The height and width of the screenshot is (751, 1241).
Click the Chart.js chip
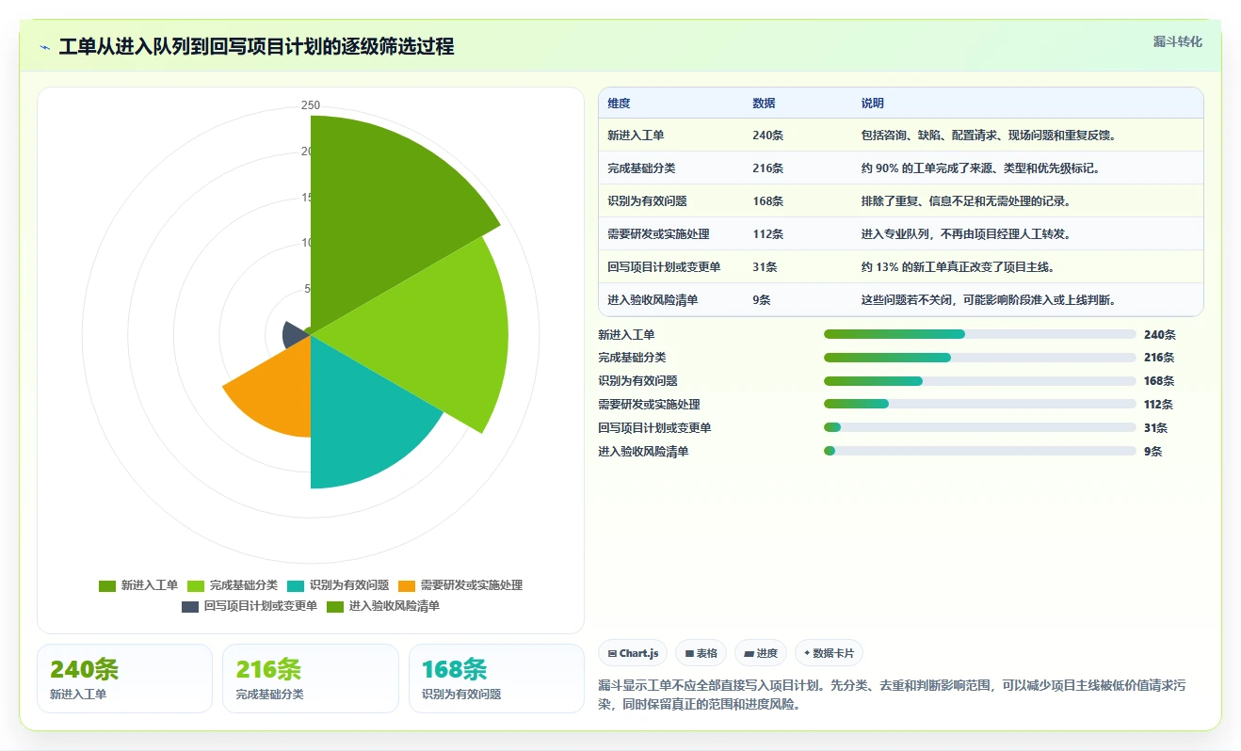[633, 653]
